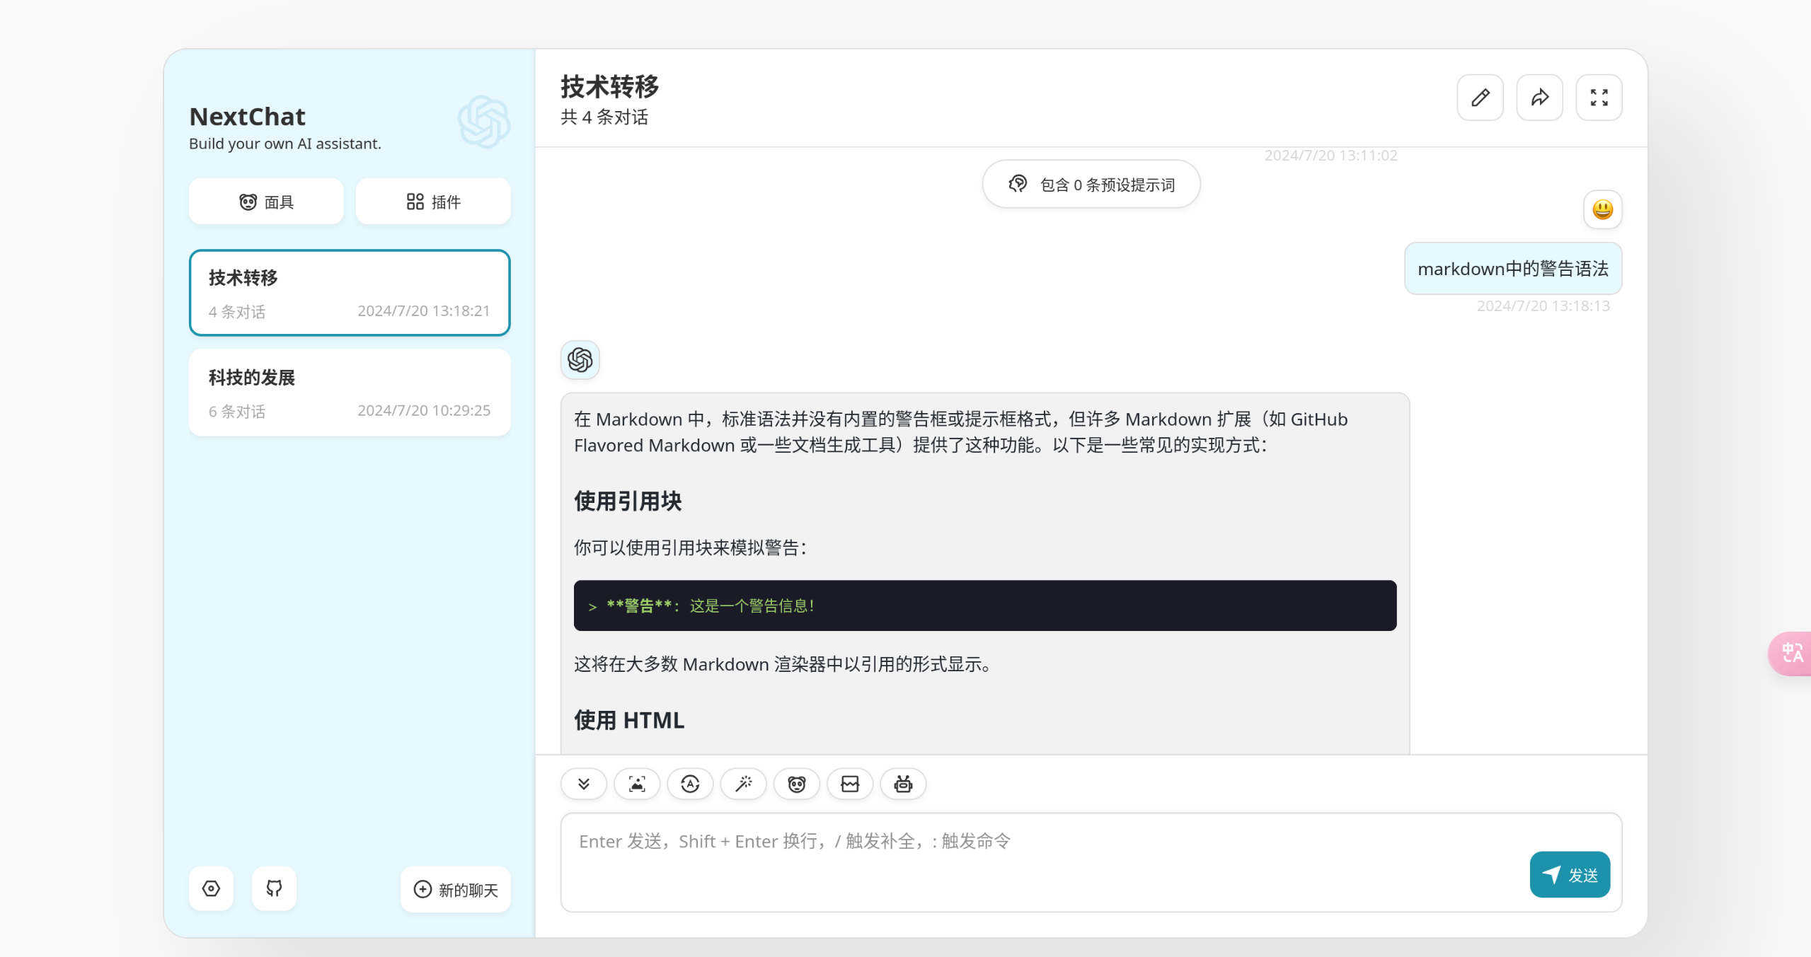Click the Build your own AI assistant tagline
Screen dimensions: 1811x957
[284, 144]
